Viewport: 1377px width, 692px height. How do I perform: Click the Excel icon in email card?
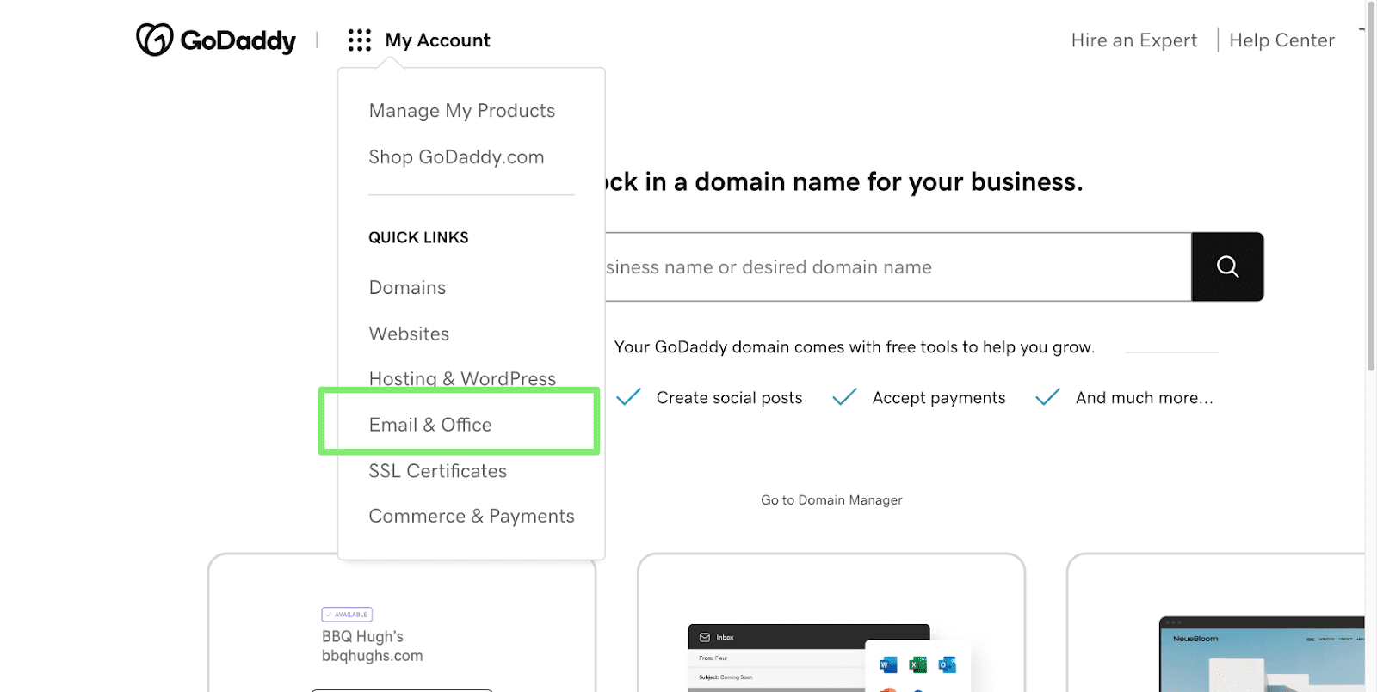(917, 664)
